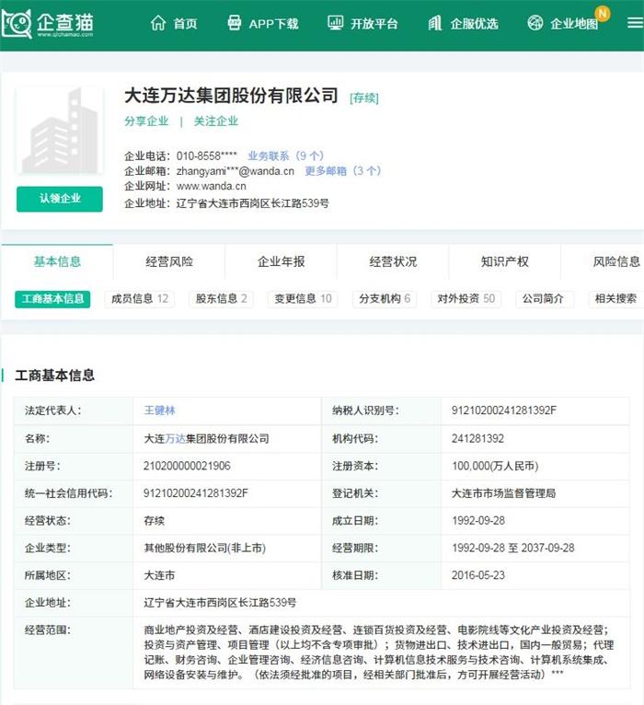Switch to the 知识产权 tab
644x705 pixels.
coord(505,261)
